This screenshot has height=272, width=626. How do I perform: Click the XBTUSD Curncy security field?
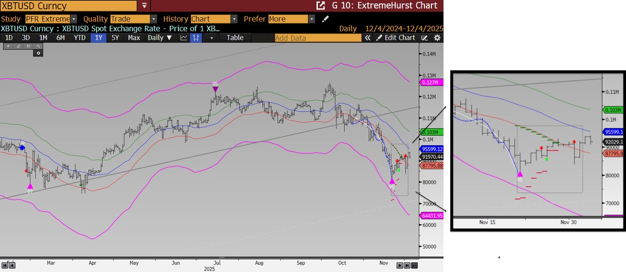coord(69,6)
